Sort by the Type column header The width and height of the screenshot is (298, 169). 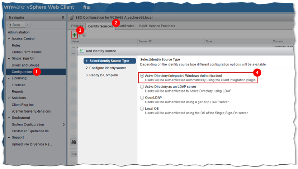point(238,41)
